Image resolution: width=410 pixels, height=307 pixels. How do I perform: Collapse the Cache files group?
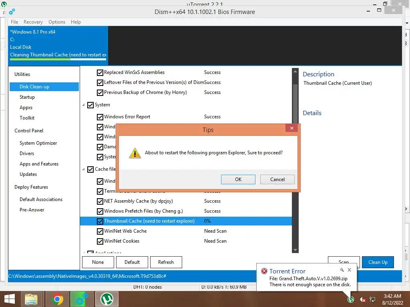tap(83, 169)
